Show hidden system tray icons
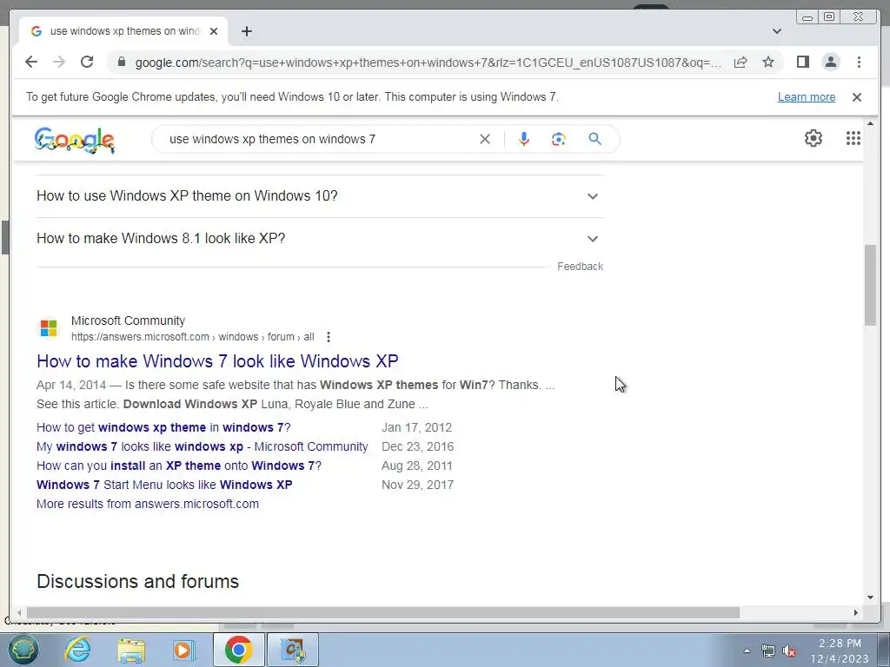This screenshot has width=890, height=667. click(x=747, y=650)
